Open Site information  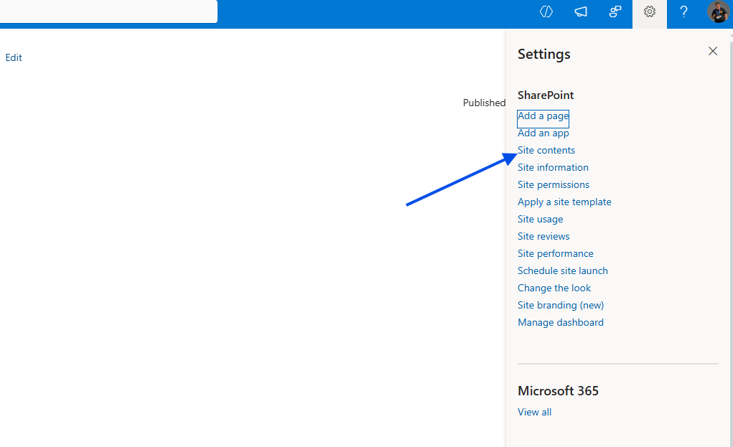(x=553, y=167)
